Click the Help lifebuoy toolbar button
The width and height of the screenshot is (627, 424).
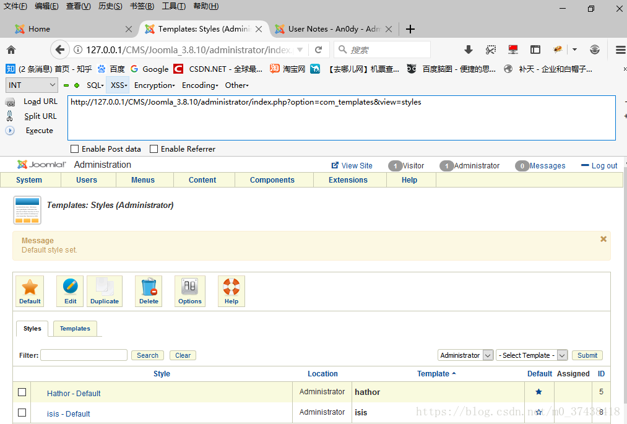231,291
